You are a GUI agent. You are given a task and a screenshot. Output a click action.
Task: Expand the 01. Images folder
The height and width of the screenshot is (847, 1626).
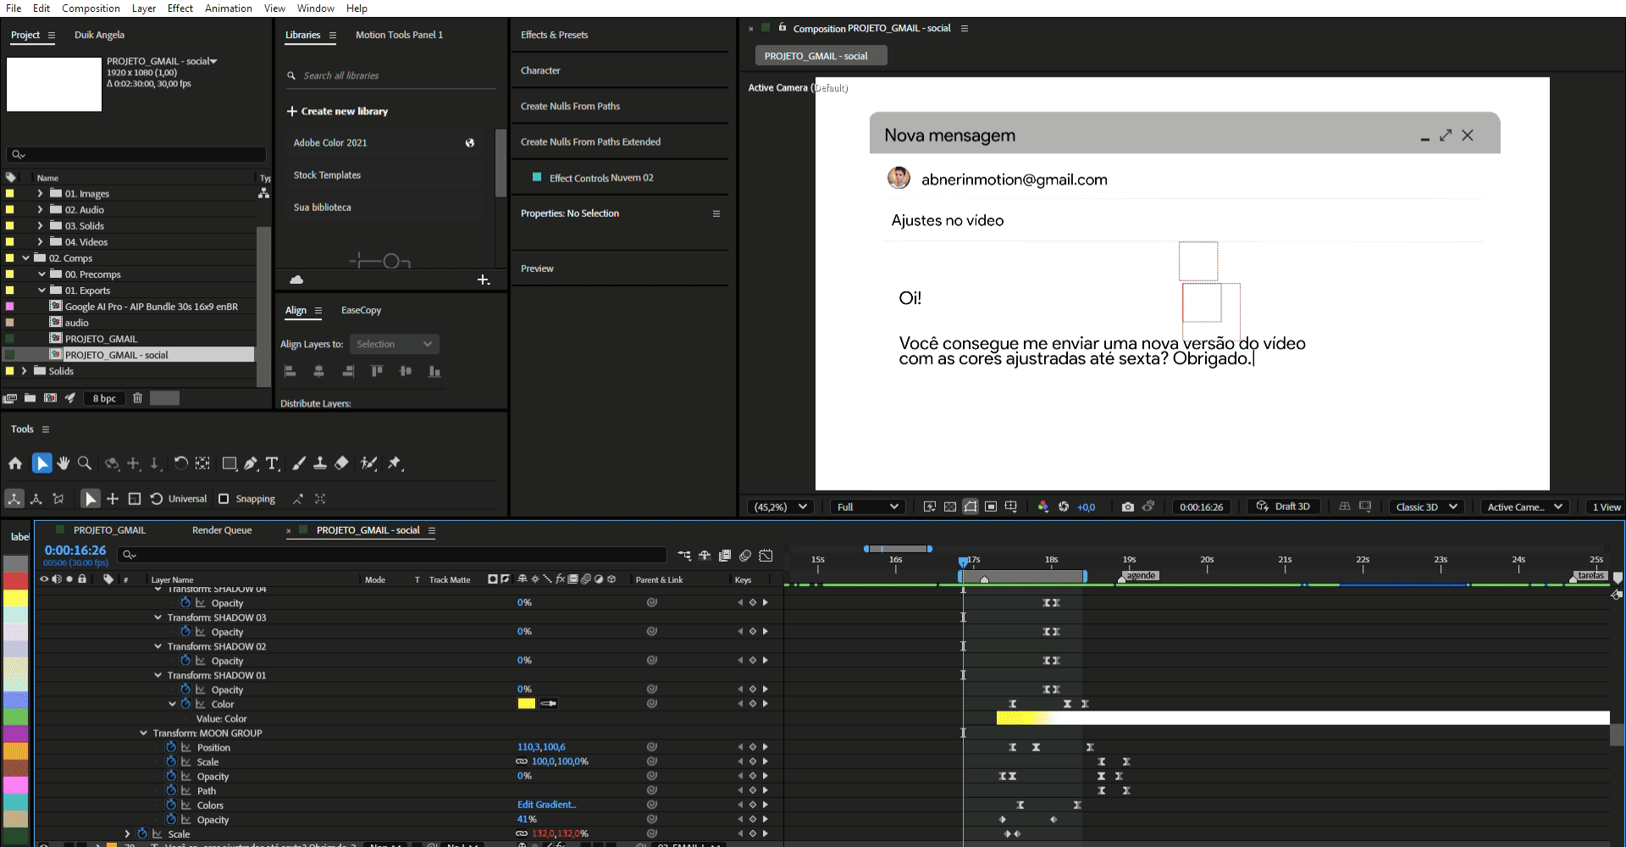(x=40, y=193)
